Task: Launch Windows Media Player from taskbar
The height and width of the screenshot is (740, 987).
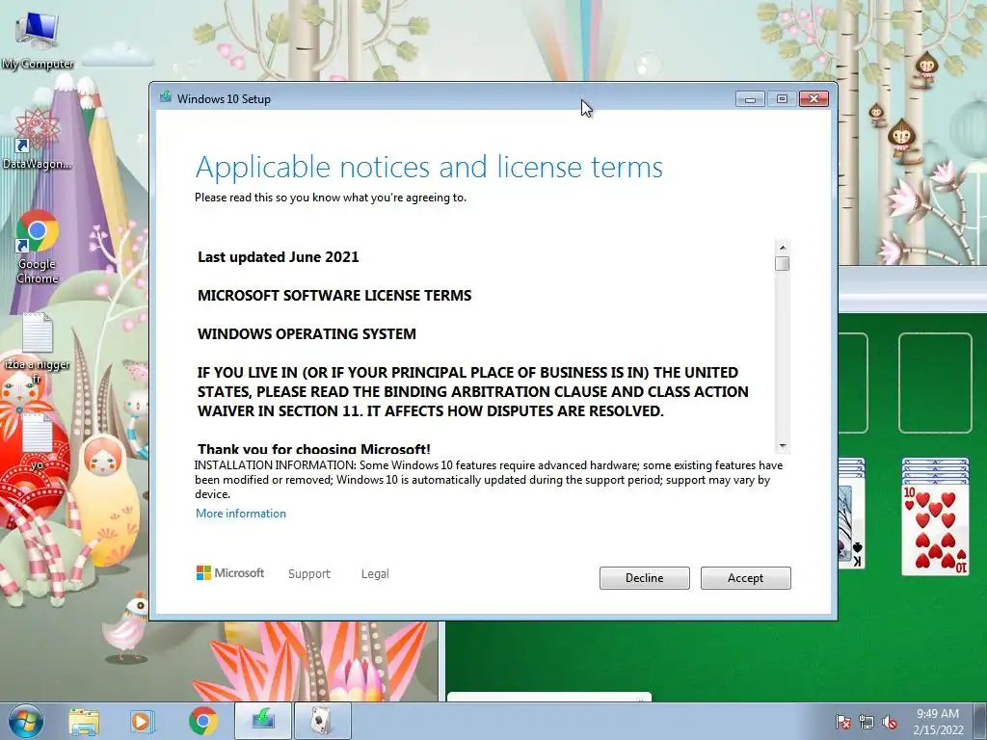Action: [143, 722]
